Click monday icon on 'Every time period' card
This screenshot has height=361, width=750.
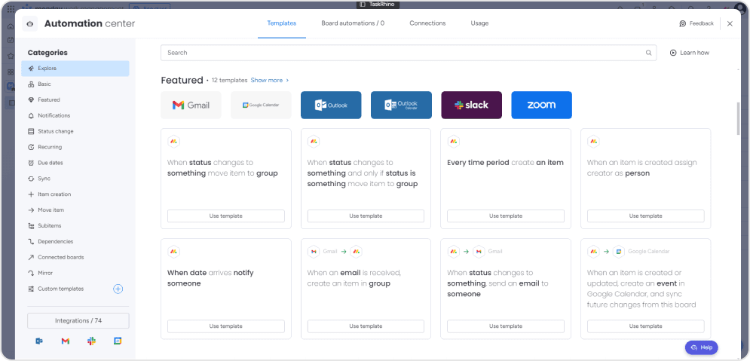pyautogui.click(x=454, y=142)
